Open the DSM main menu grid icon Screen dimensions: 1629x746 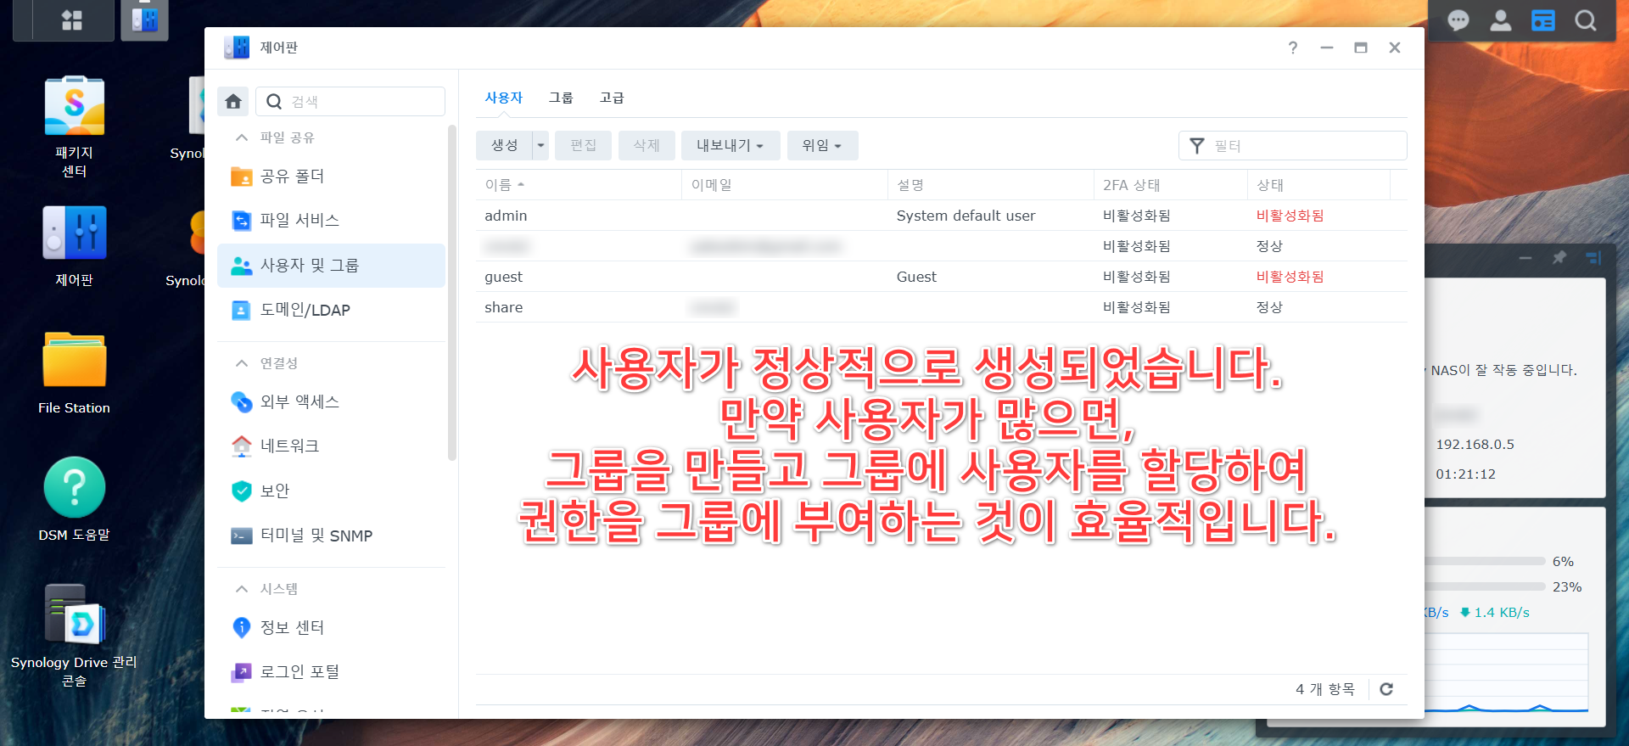(72, 20)
